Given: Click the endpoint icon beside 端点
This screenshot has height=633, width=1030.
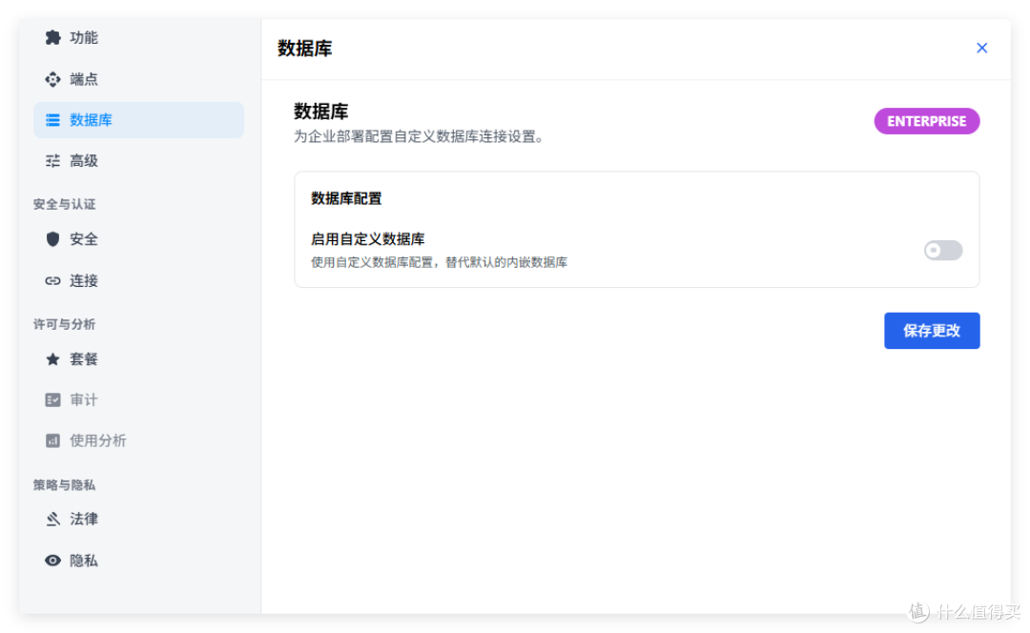Looking at the screenshot, I should [x=52, y=79].
